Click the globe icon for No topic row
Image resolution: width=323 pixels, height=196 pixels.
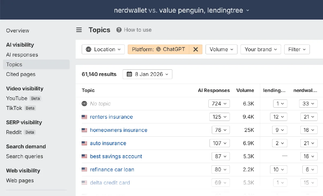coord(85,103)
